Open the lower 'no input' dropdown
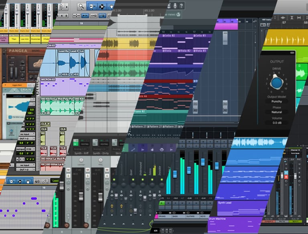308x234 pixels. [25, 165]
